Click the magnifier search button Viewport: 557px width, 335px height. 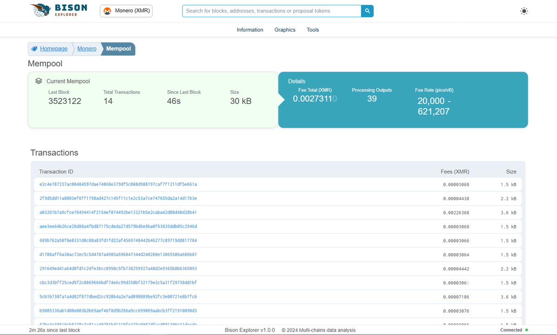[367, 11]
